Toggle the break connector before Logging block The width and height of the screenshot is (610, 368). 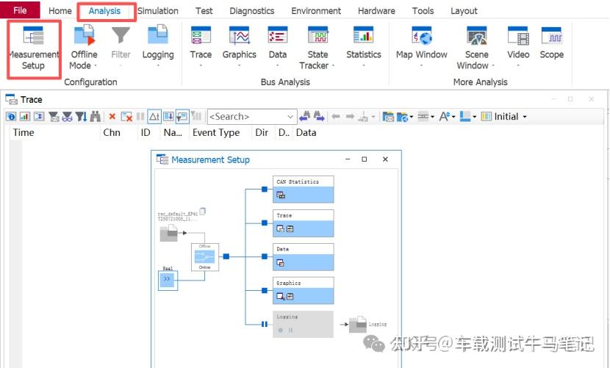[264, 324]
